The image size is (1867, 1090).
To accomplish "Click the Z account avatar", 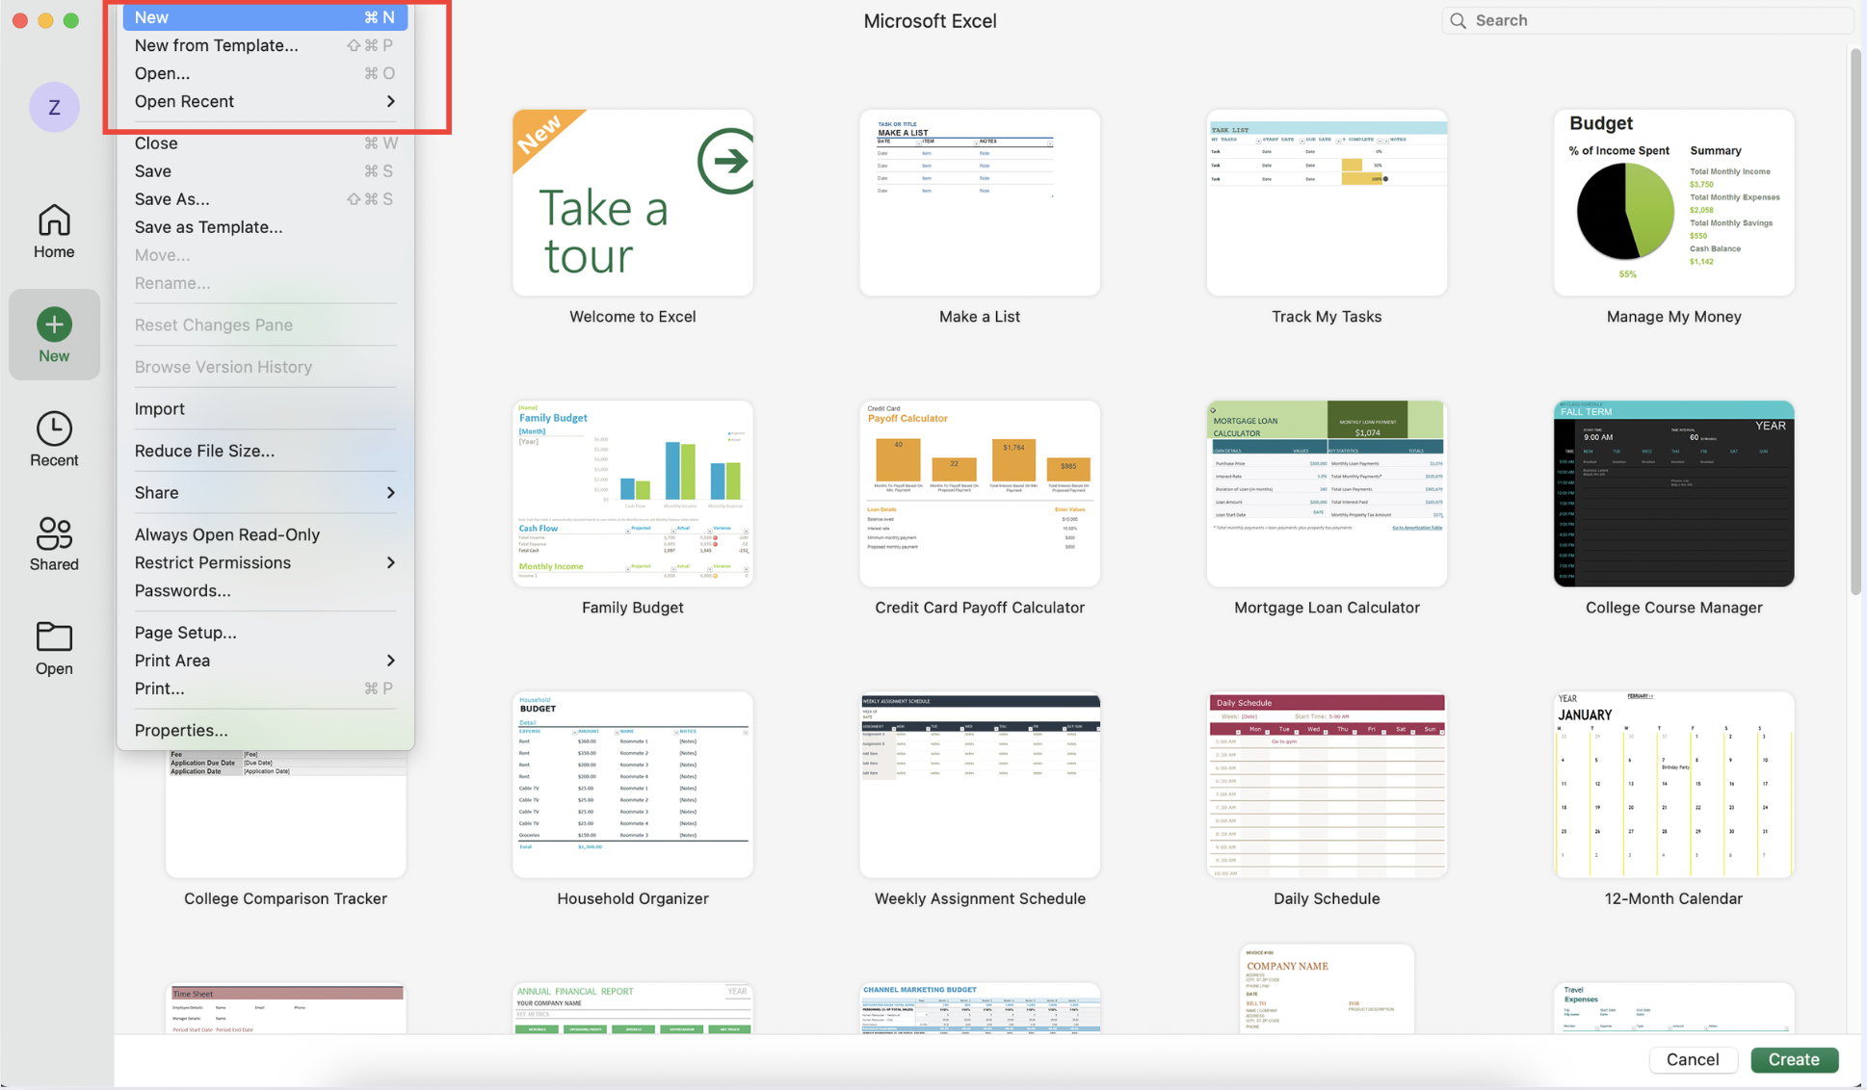I will (54, 107).
